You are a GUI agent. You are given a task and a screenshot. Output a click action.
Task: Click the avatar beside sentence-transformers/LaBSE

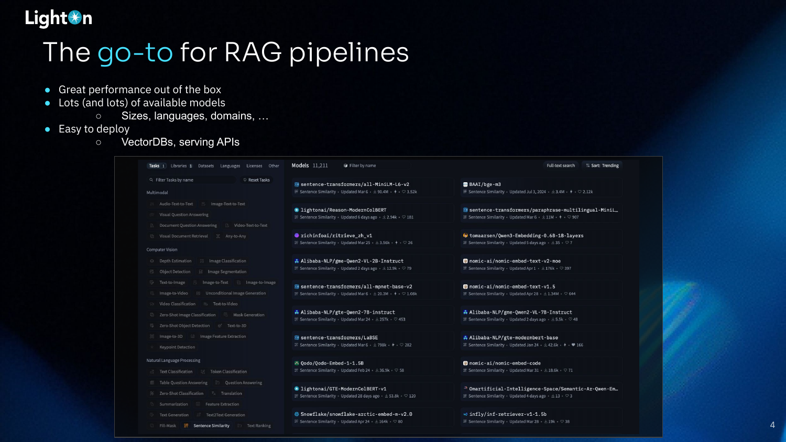[x=297, y=338]
